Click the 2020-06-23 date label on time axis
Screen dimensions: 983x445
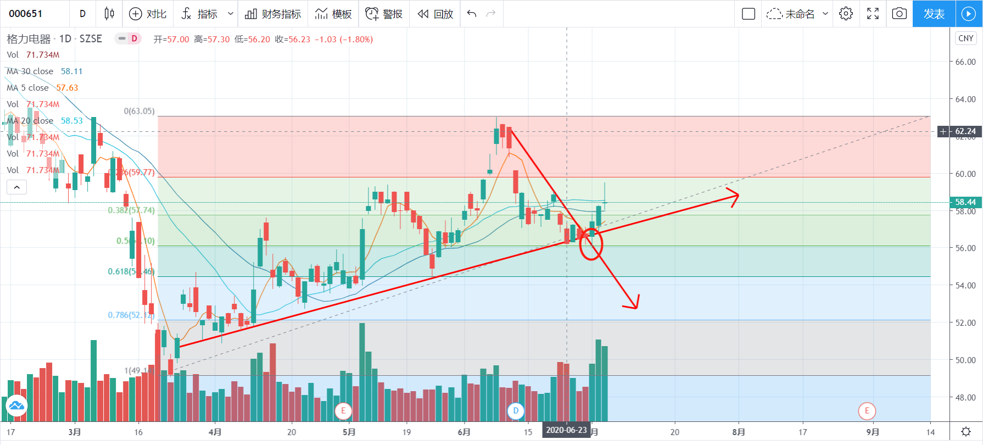(566, 430)
